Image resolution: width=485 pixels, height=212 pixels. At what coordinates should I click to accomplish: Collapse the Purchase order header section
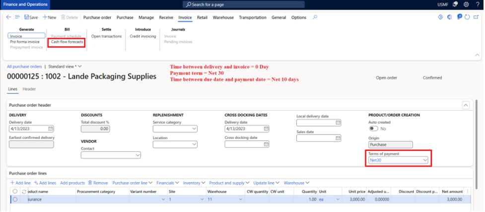click(x=466, y=105)
